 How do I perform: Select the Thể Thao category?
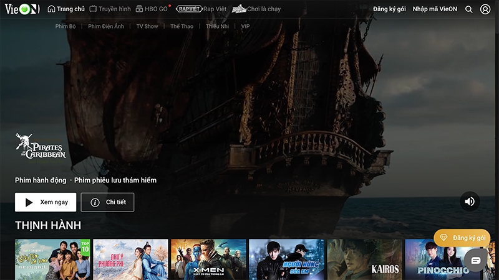[182, 27]
